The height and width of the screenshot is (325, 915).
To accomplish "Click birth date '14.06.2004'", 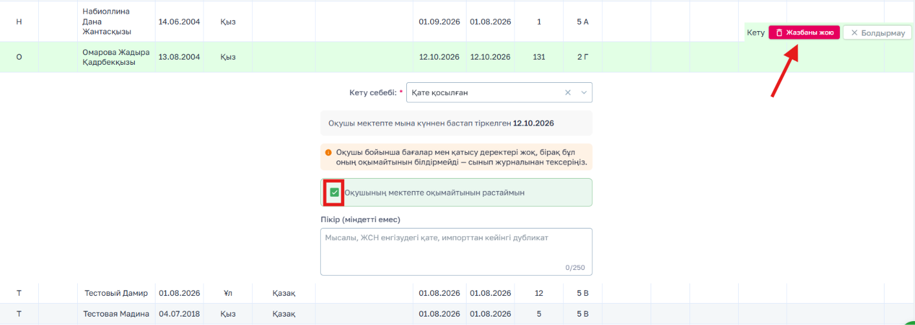I will pos(180,21).
